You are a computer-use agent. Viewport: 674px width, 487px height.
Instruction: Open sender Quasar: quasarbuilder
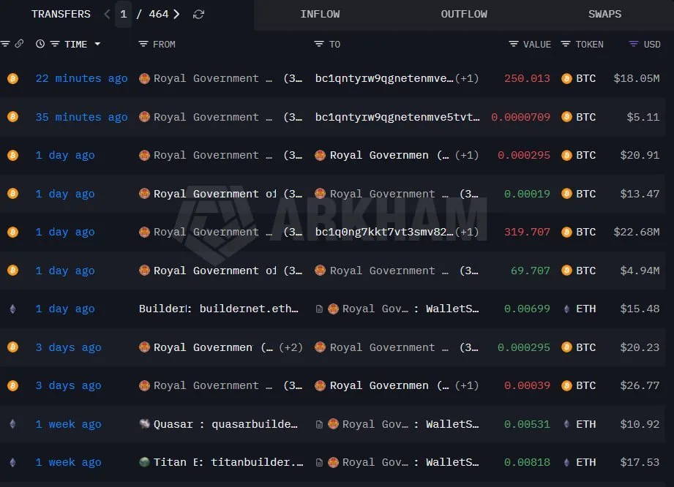coord(225,424)
